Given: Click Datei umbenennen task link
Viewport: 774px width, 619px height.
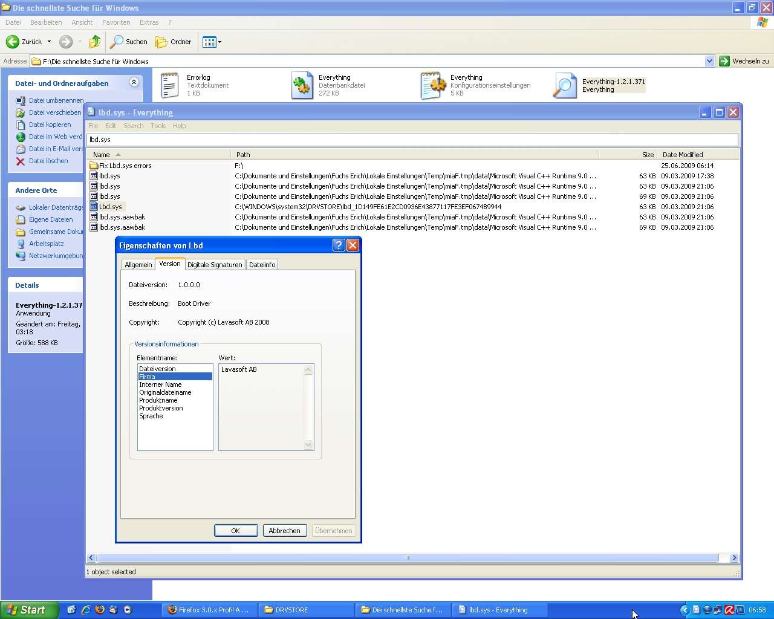Looking at the screenshot, I should coord(56,100).
